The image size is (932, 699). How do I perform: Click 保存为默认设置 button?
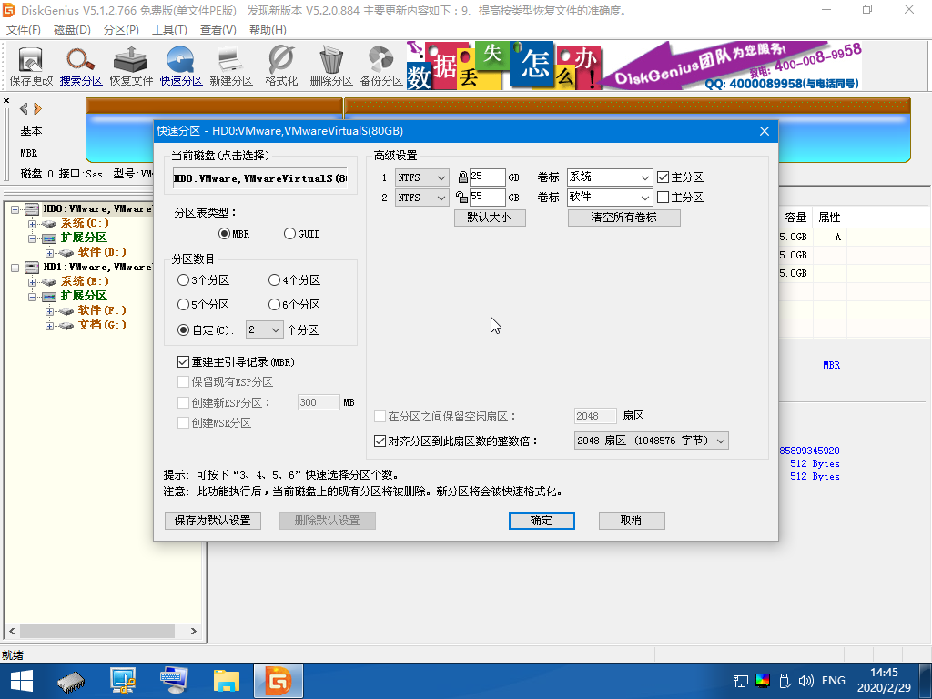pos(213,521)
